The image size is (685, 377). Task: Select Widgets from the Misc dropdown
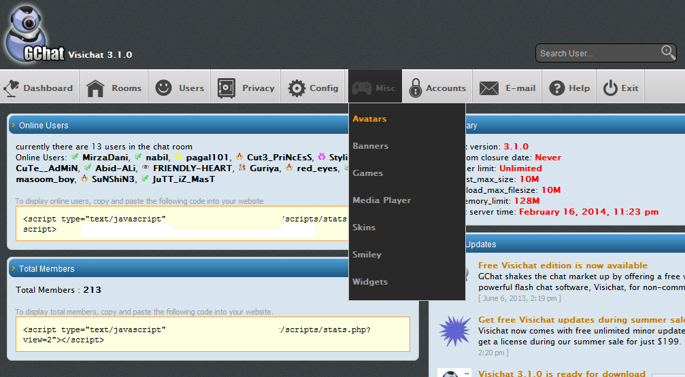pos(370,282)
